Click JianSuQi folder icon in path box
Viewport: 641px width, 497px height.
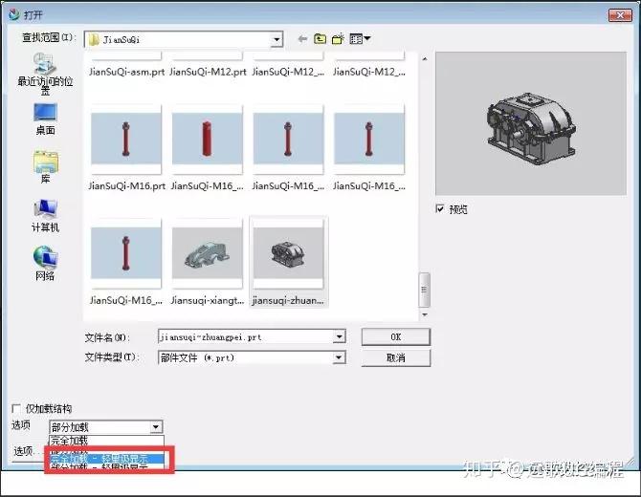[x=94, y=39]
